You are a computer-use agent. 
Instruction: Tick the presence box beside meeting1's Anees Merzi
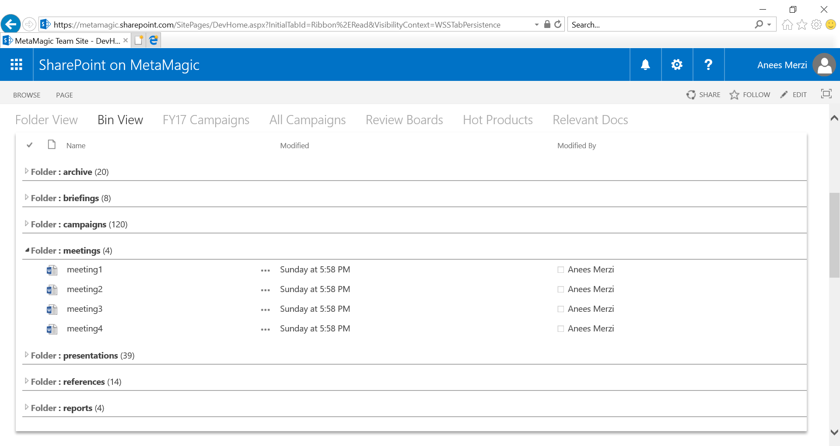[560, 270]
